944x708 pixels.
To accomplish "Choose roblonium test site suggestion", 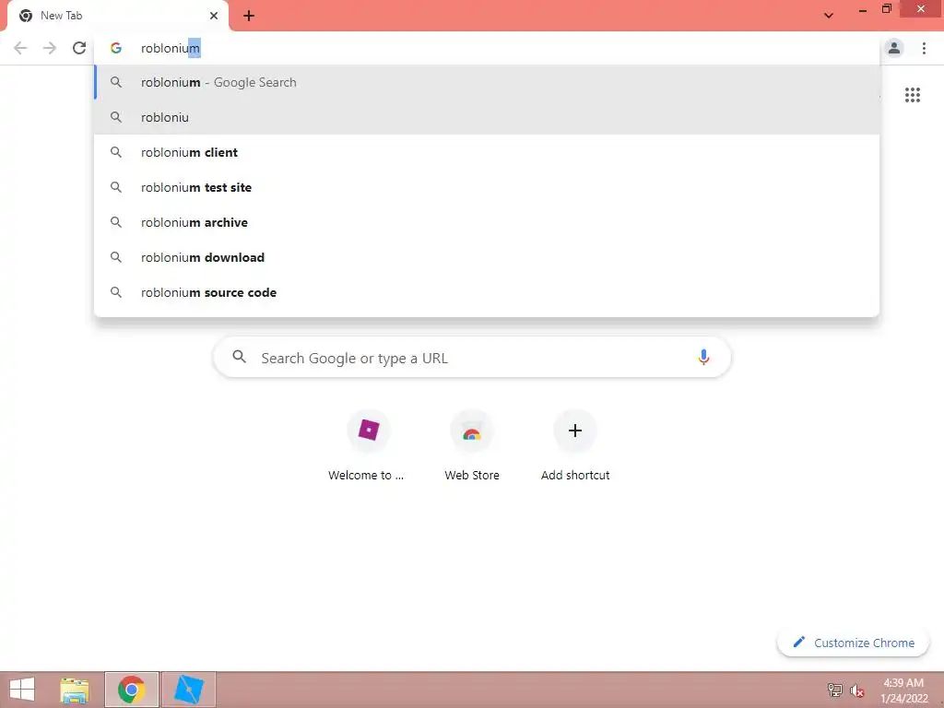I will click(x=487, y=187).
